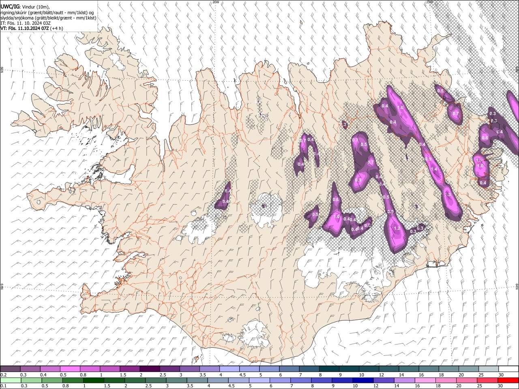Click the '1.3' snowfall value on the map
The height and width of the screenshot is (389, 519).
point(448,195)
